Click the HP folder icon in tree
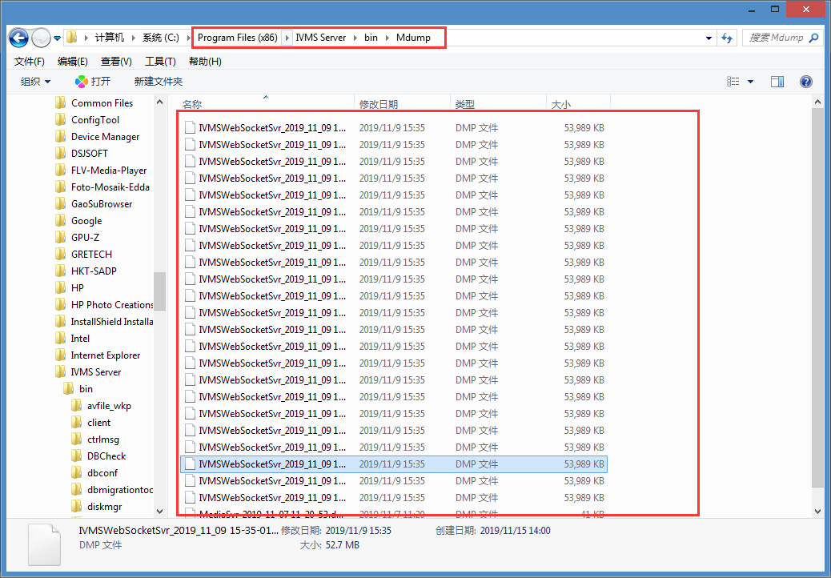The image size is (831, 578). (x=60, y=288)
